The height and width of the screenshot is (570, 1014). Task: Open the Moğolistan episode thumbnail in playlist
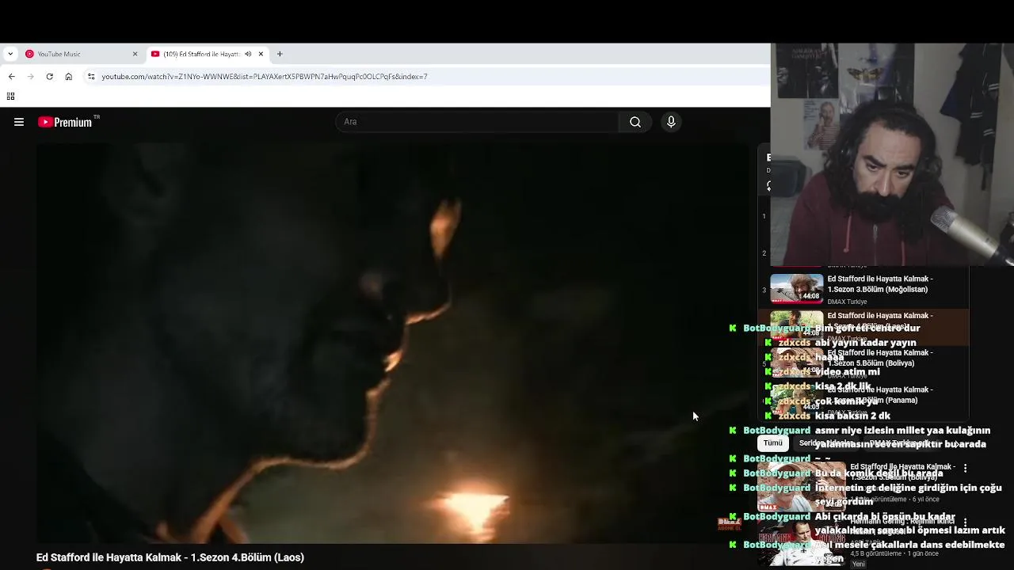tap(797, 289)
